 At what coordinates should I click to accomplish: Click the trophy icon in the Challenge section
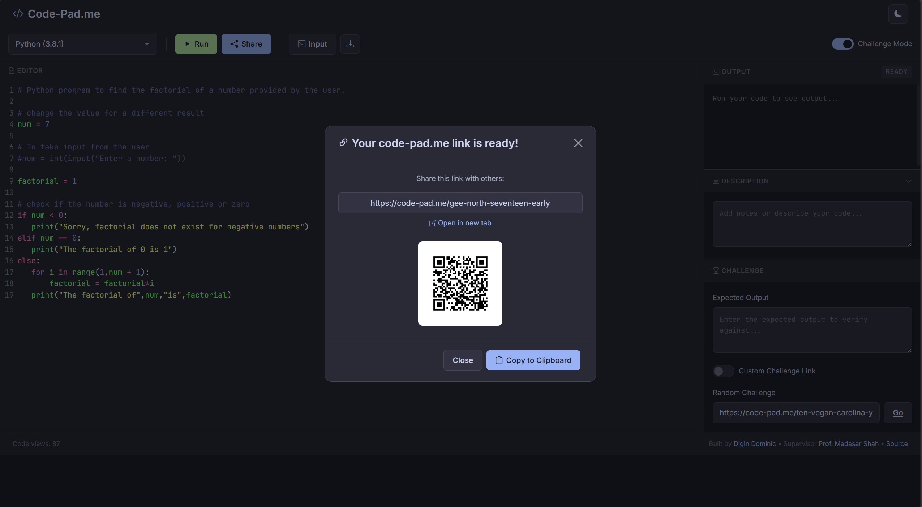coord(716,270)
